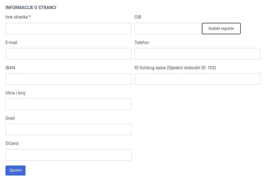Viewport: 266px width, 181px height.
Task: Click the Ime stranke input field
Action: click(68, 29)
